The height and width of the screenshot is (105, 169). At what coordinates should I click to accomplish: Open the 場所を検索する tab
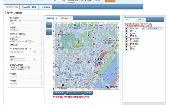click(52, 18)
